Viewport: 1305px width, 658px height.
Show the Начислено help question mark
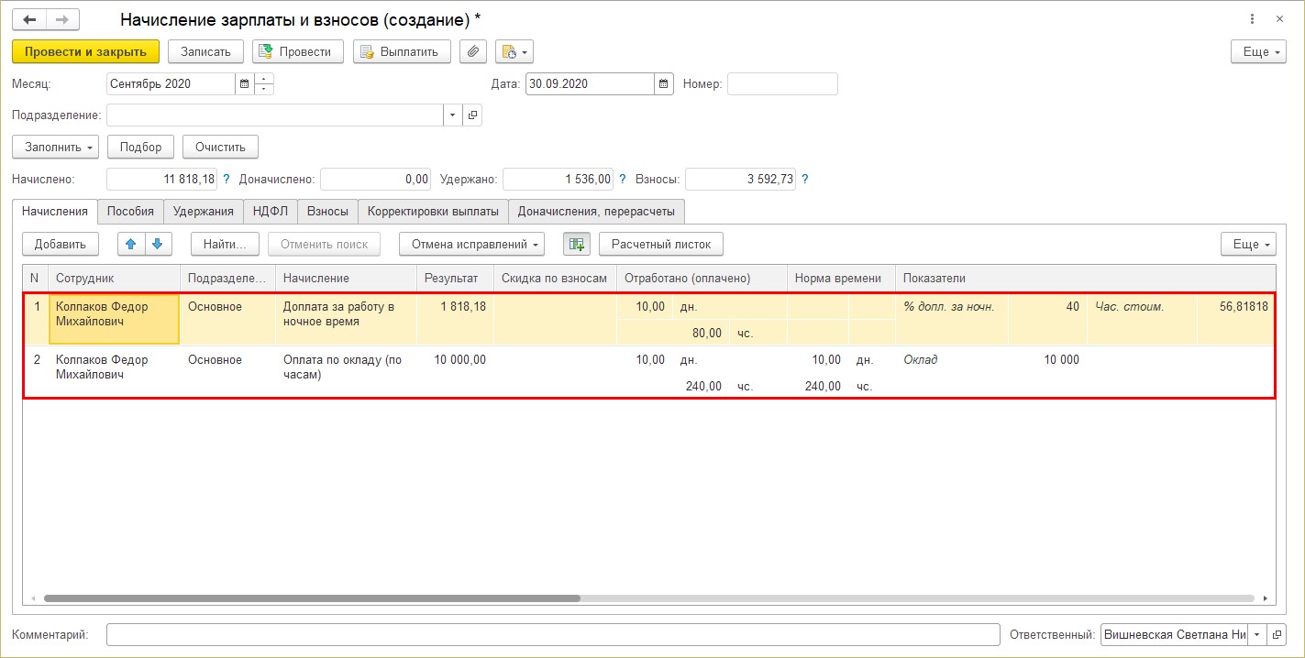coord(227,180)
